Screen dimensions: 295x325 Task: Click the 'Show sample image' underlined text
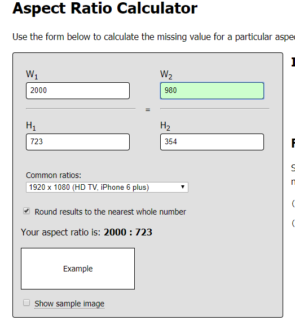tap(69, 304)
